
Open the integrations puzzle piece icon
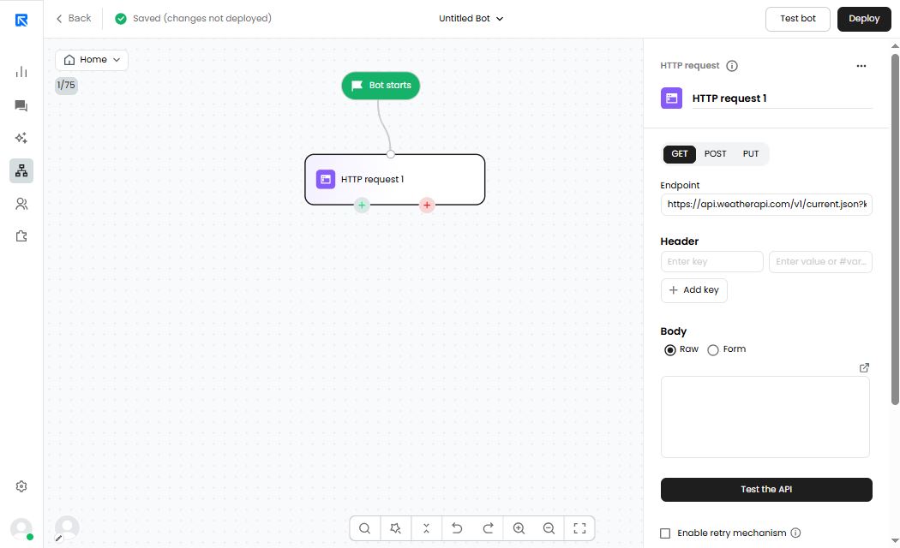tap(21, 236)
